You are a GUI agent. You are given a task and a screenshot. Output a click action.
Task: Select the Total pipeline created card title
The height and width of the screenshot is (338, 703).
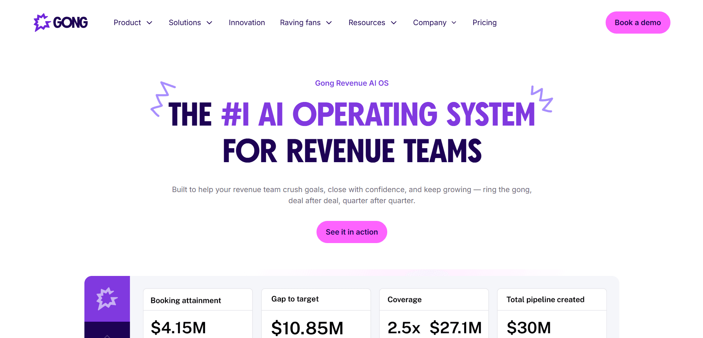pyautogui.click(x=545, y=300)
